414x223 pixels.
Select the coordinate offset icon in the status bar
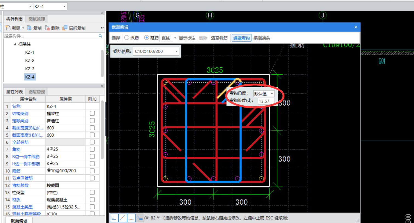140,218
